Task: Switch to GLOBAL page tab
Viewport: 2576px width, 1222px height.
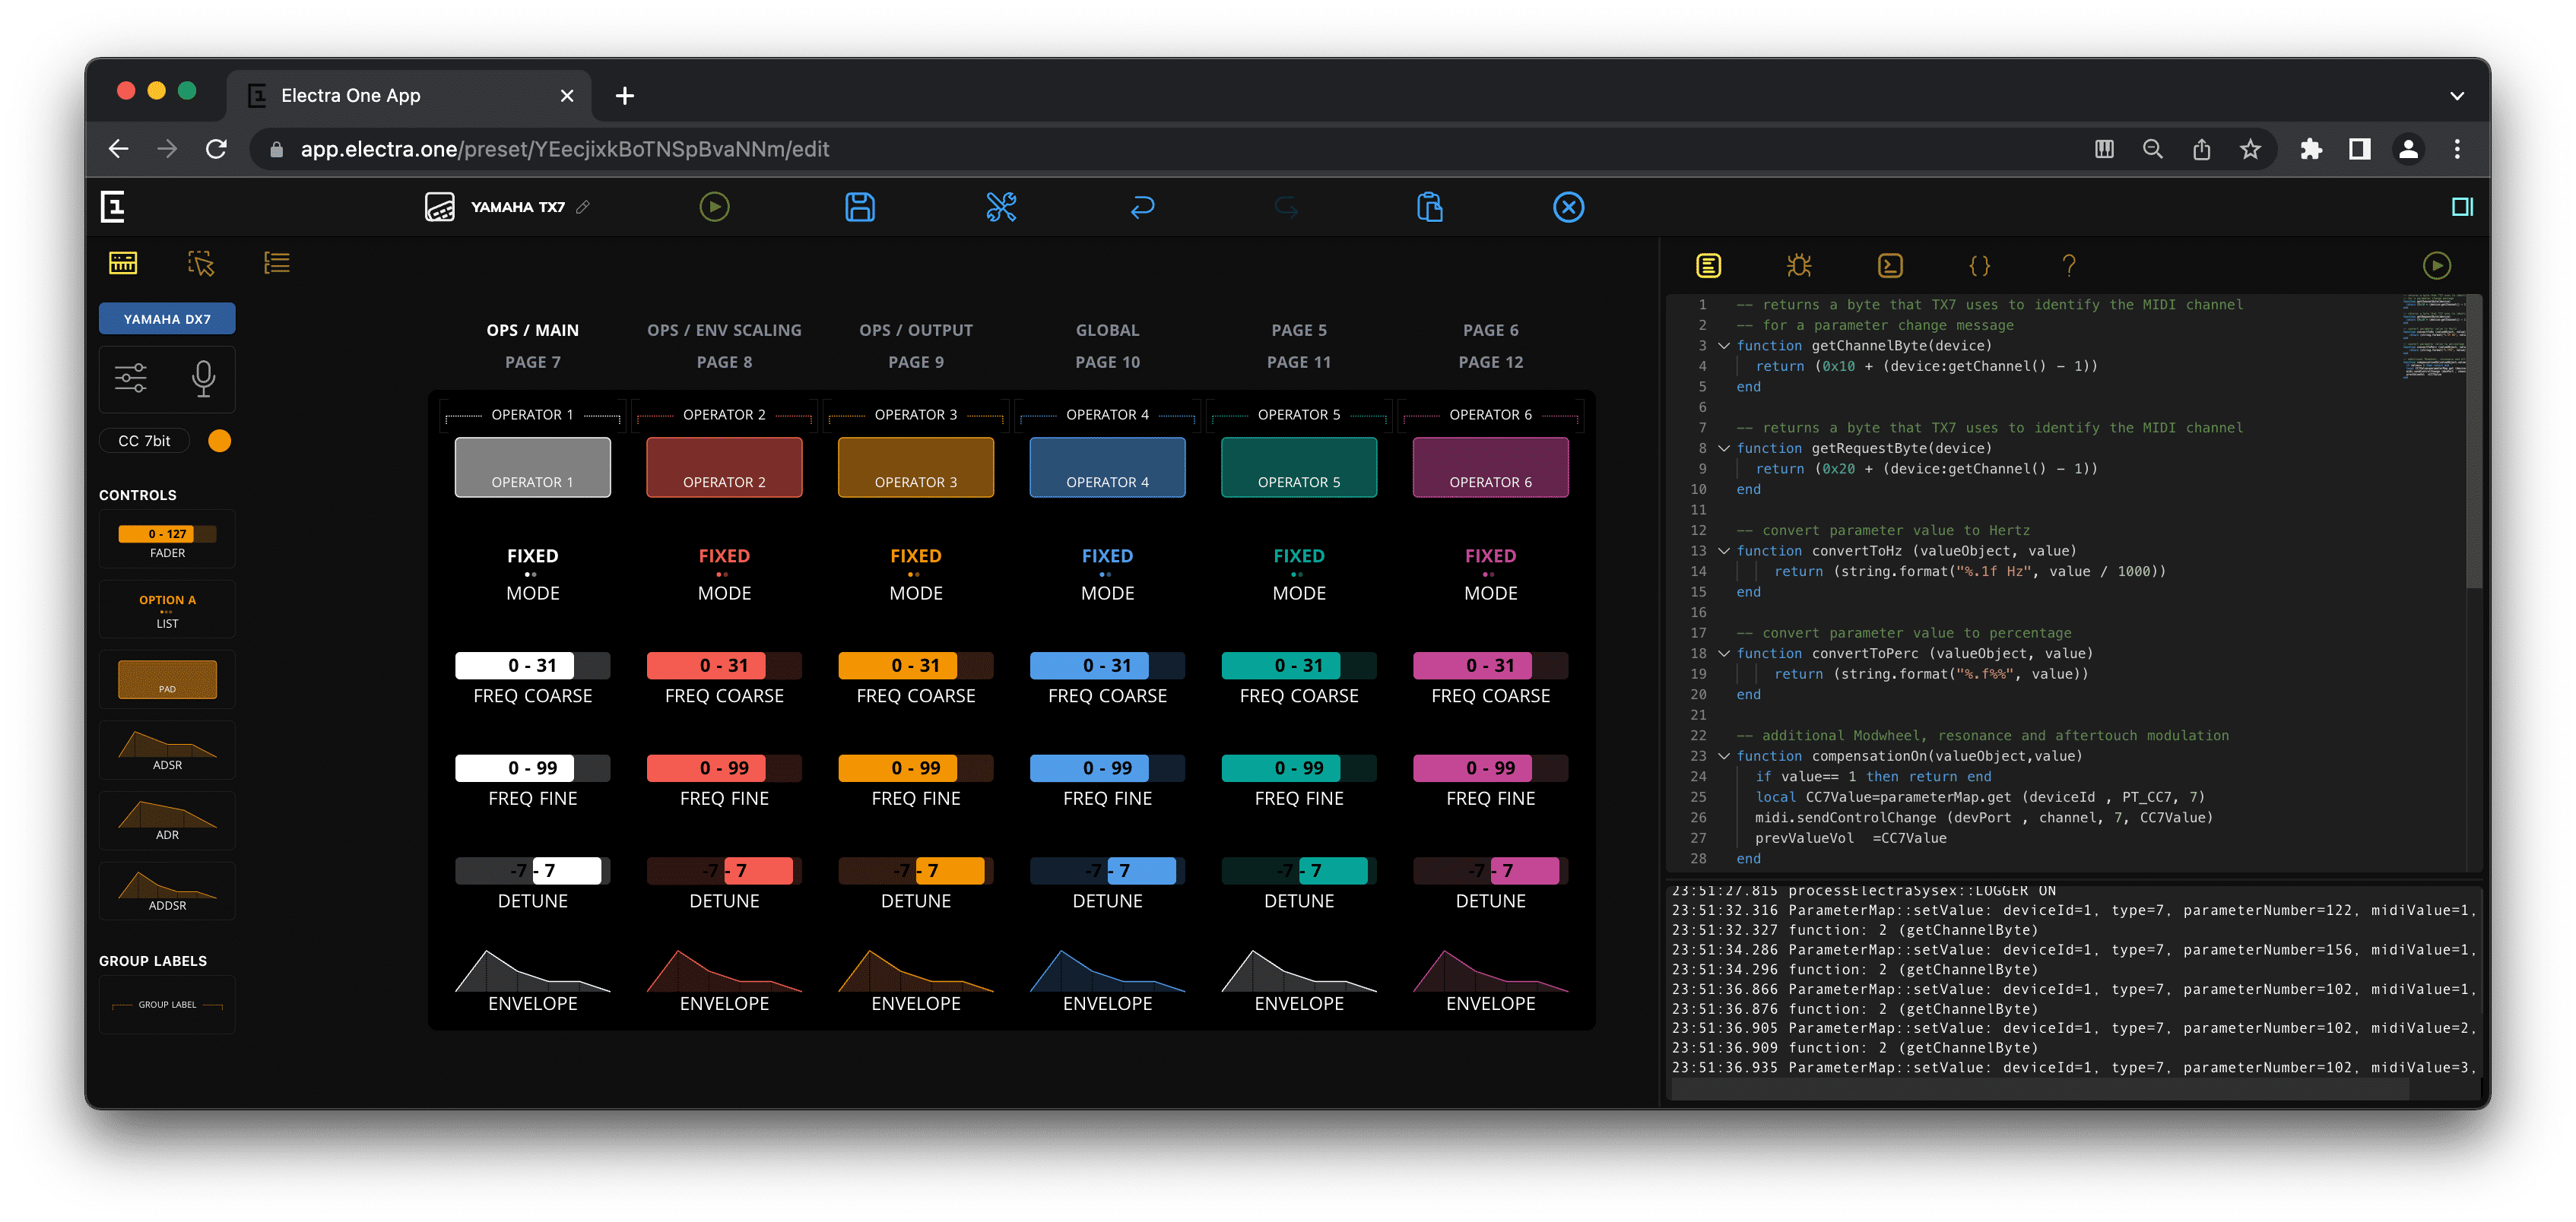Action: 1107,330
